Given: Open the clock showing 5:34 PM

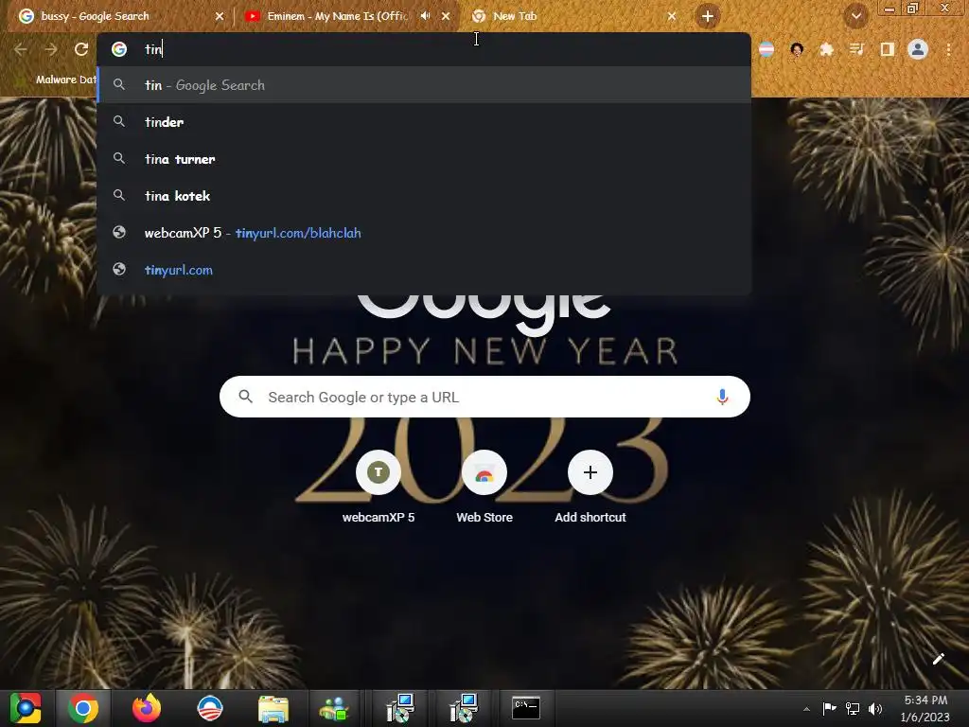Looking at the screenshot, I should tap(925, 708).
